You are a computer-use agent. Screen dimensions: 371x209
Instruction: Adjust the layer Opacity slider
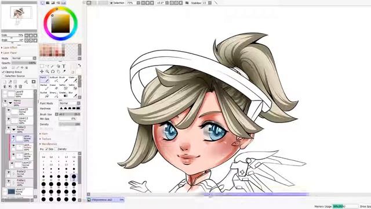[x=24, y=63]
